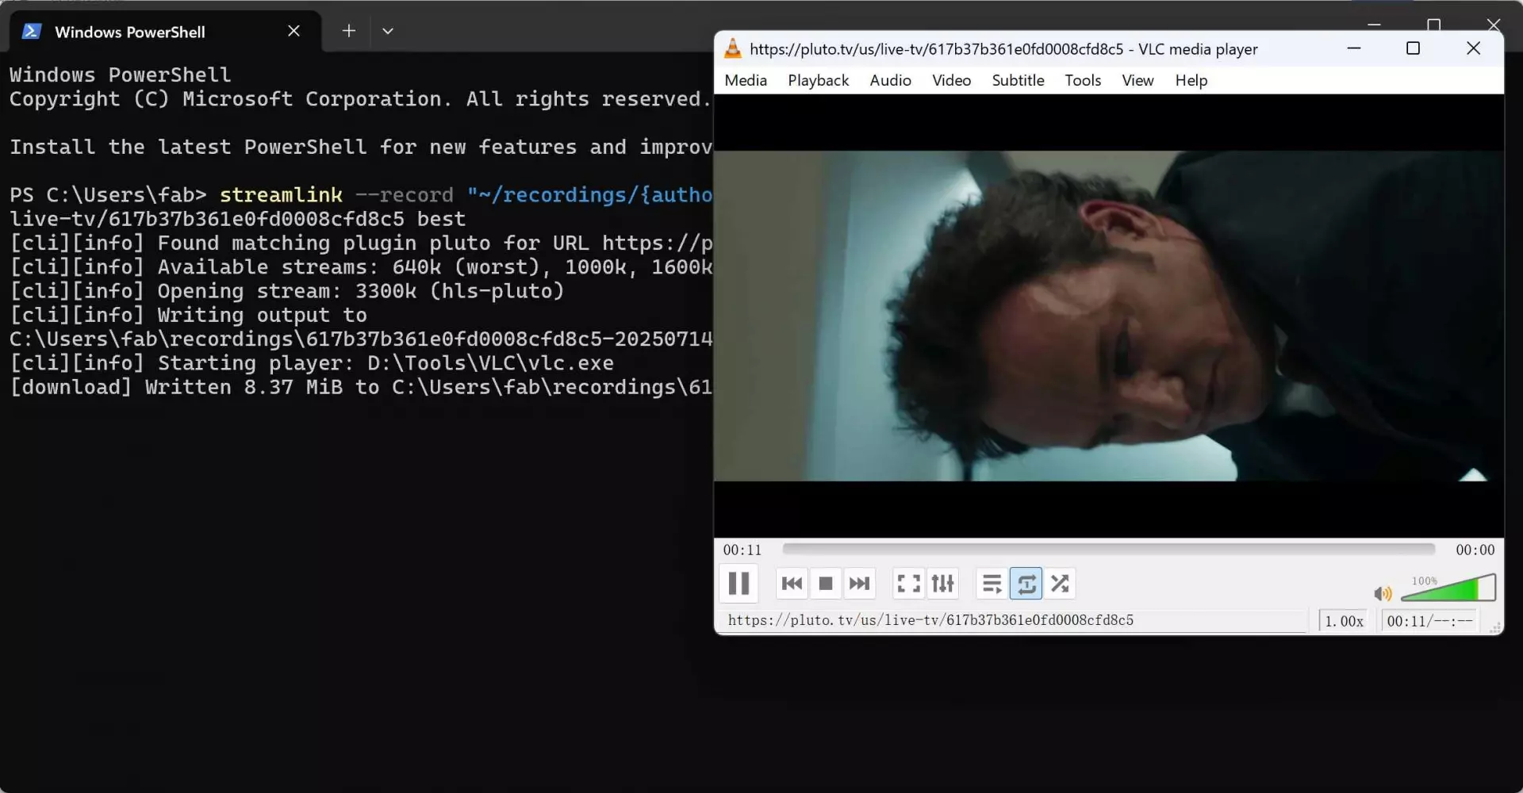Viewport: 1523px width, 793px height.
Task: Click 'Install the latest PowerShell' message
Action: pos(361,147)
